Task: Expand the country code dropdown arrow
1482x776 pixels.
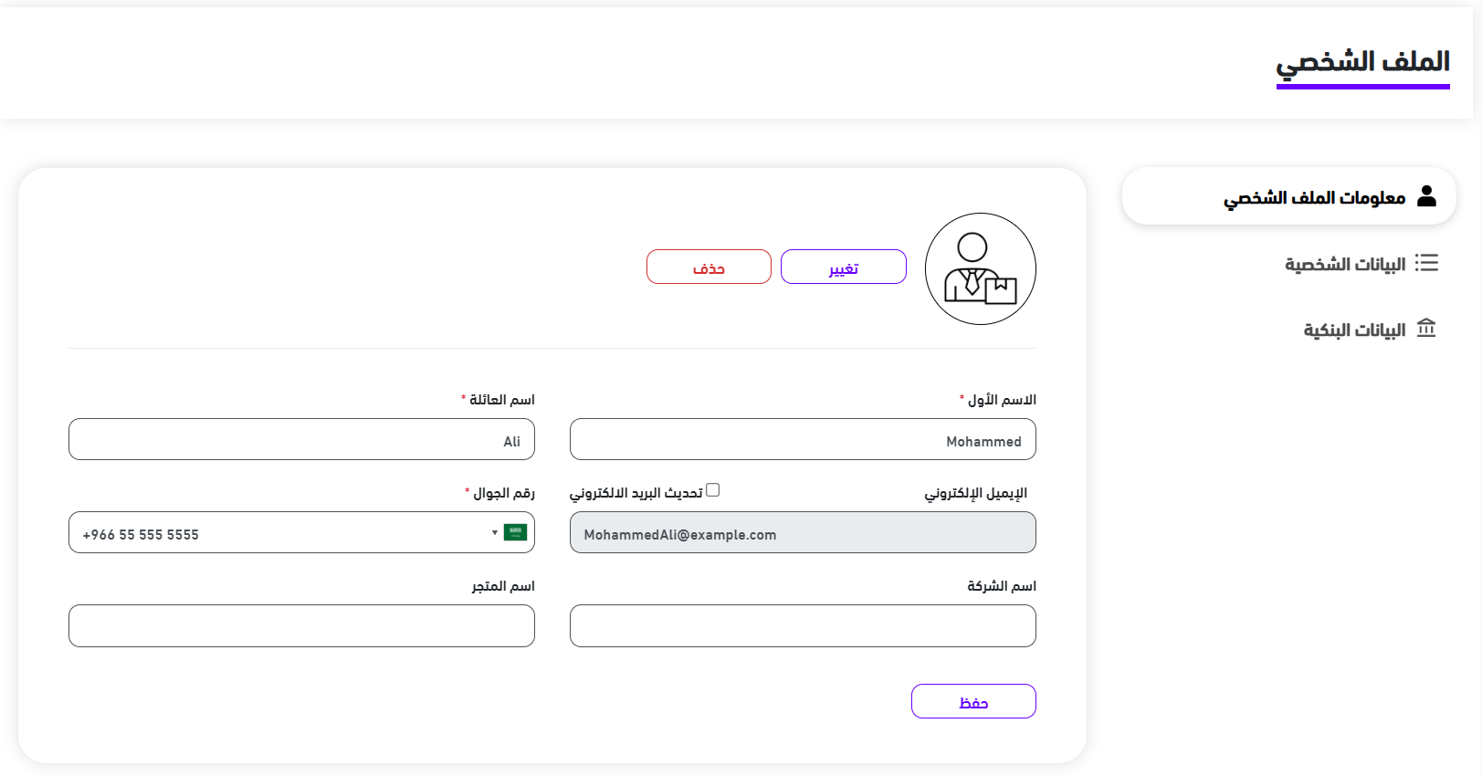Action: click(x=495, y=532)
